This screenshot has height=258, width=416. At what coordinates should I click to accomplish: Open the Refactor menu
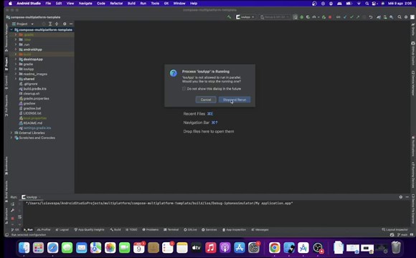(x=116, y=4)
